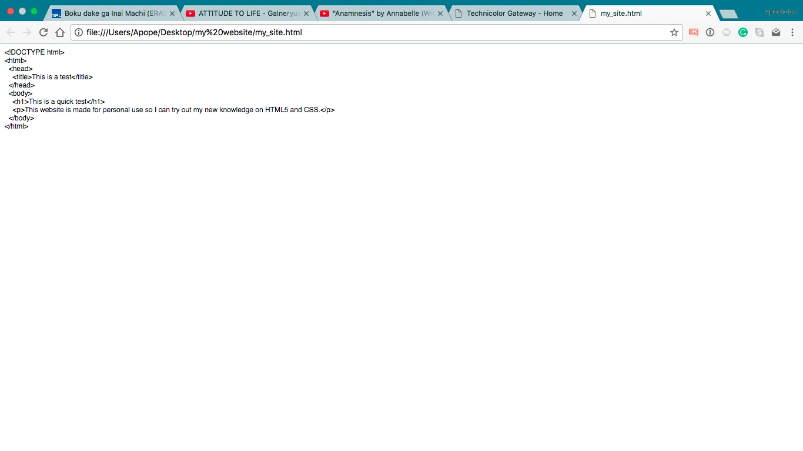Bookmark this page with the star
803x451 pixels.
pos(674,32)
